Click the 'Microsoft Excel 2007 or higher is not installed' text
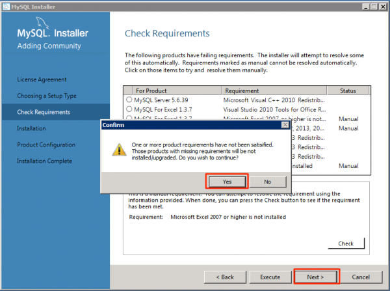Viewport: 390px width, 291px height. (x=228, y=217)
